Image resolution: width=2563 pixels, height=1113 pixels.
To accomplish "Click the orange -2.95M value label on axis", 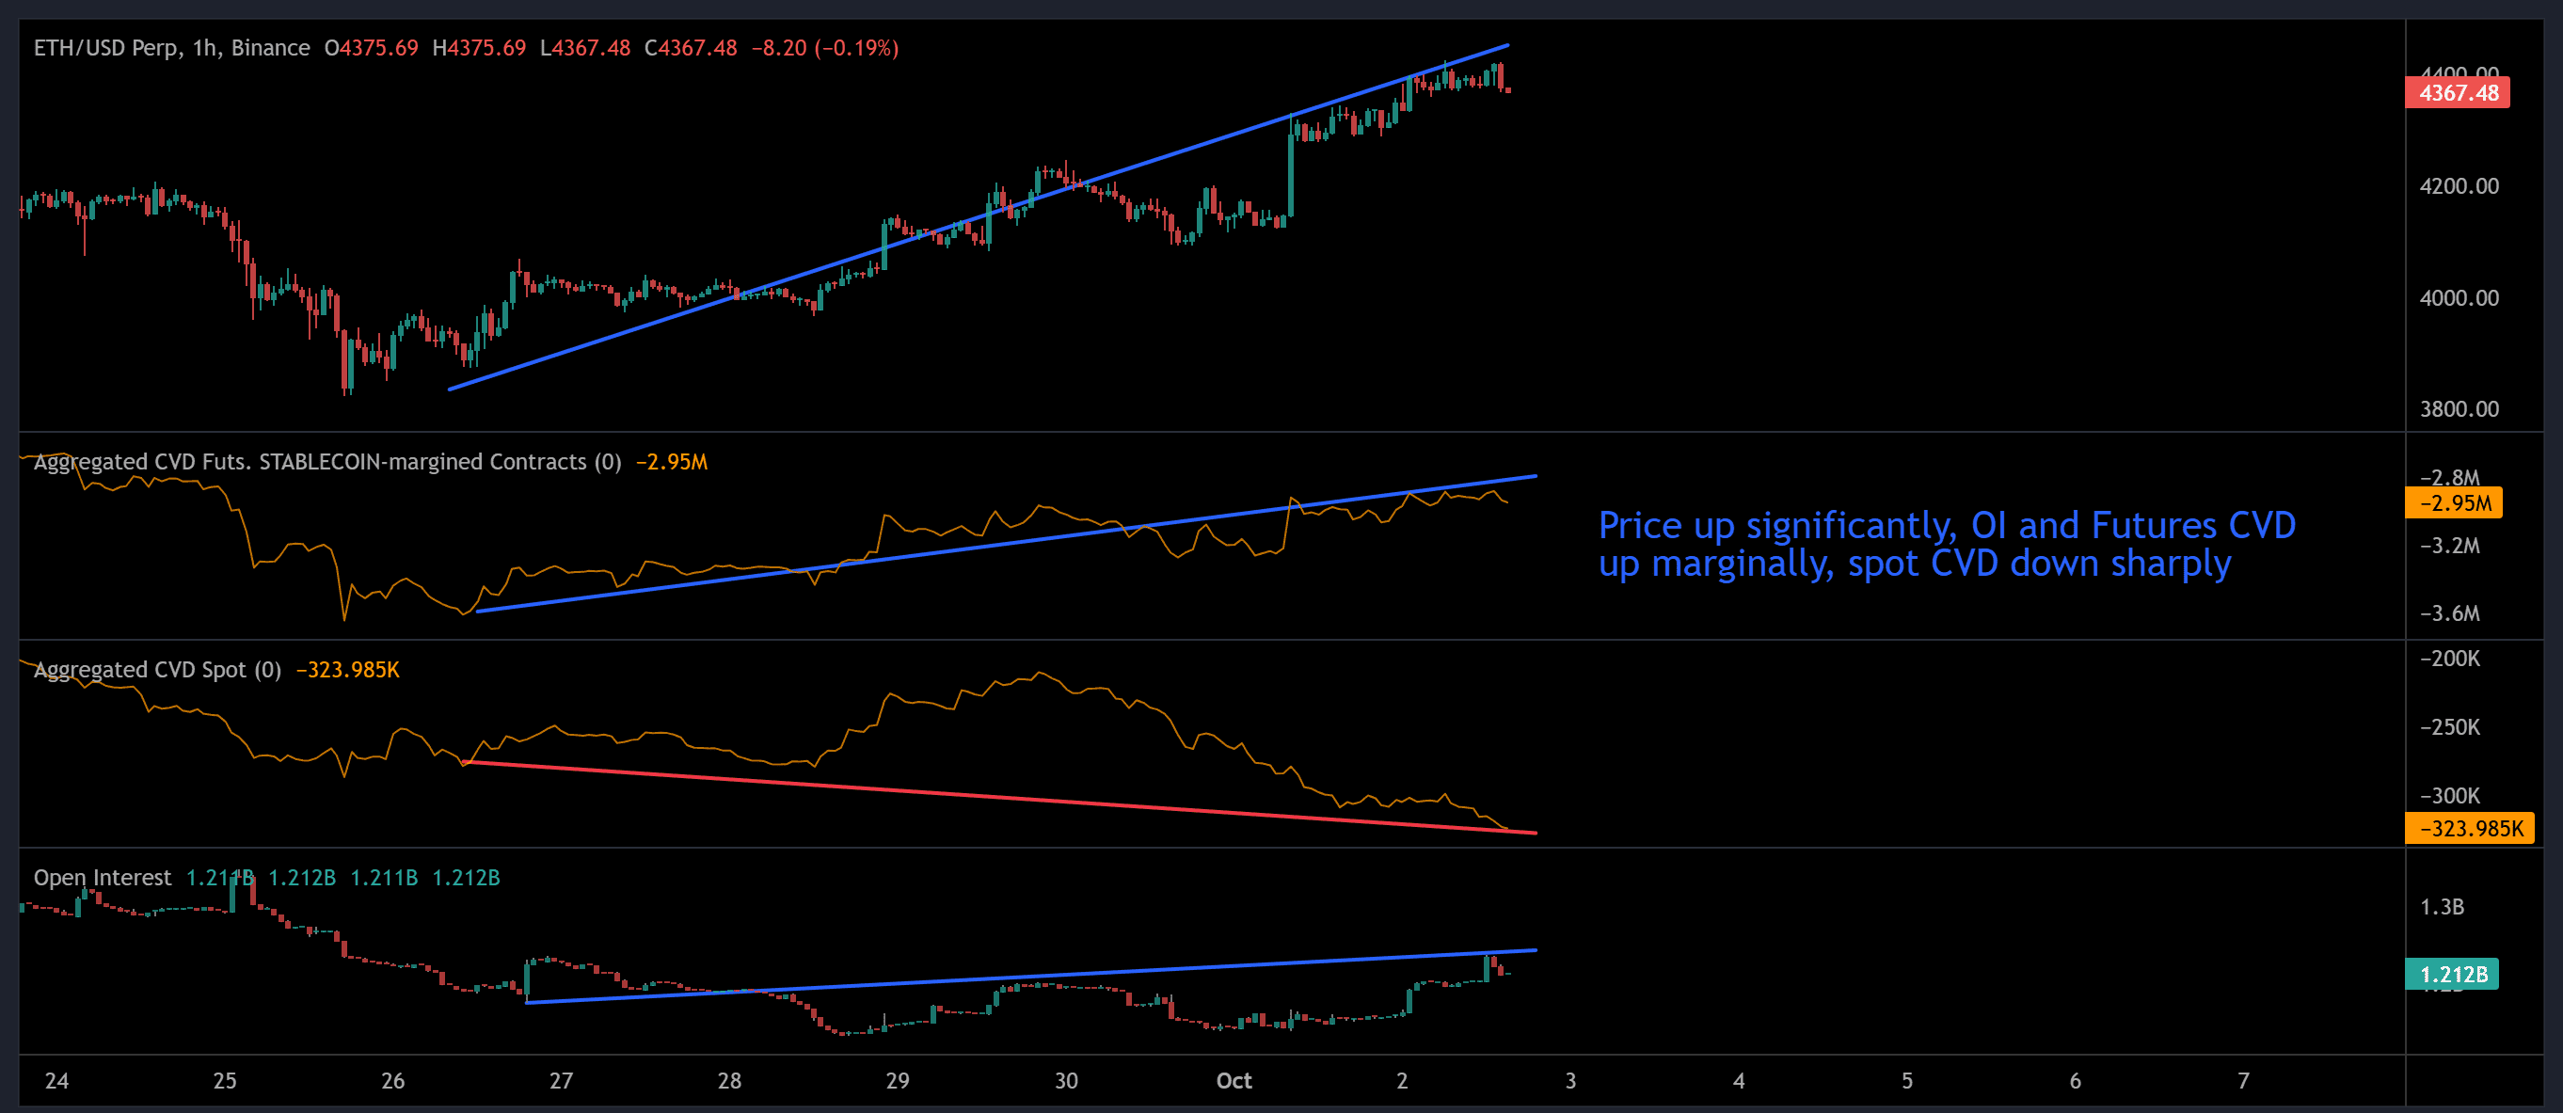I will coord(2454,503).
